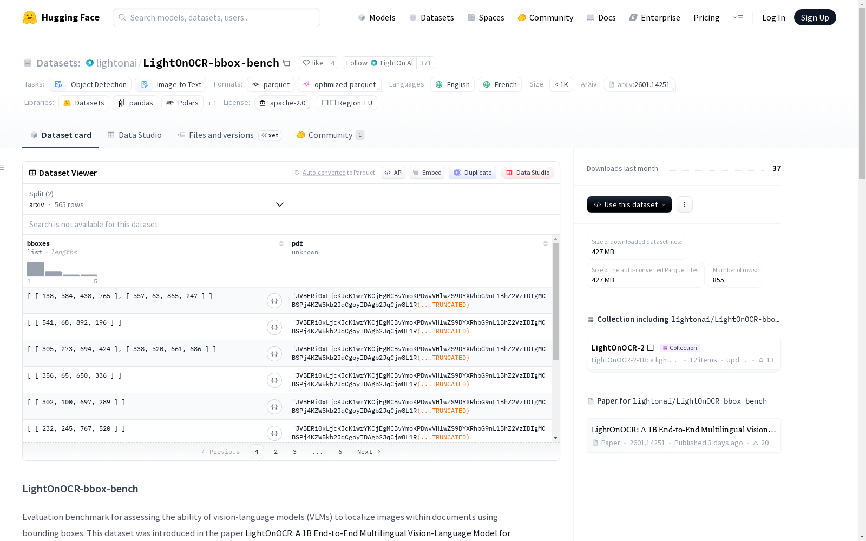Toggle the left-edge table of contents icon

coord(3,168)
